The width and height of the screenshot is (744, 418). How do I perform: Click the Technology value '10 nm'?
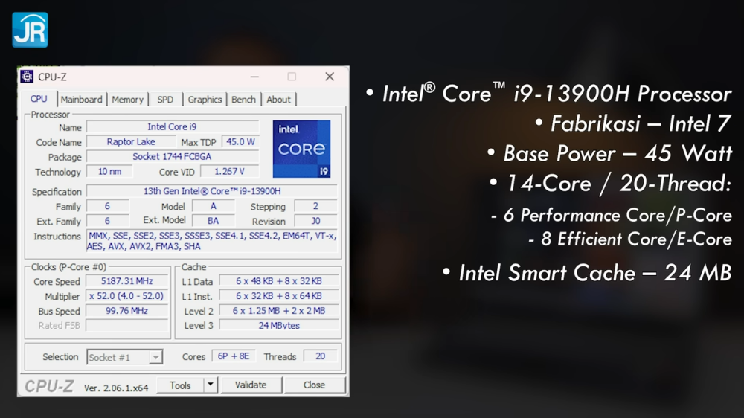(x=109, y=172)
